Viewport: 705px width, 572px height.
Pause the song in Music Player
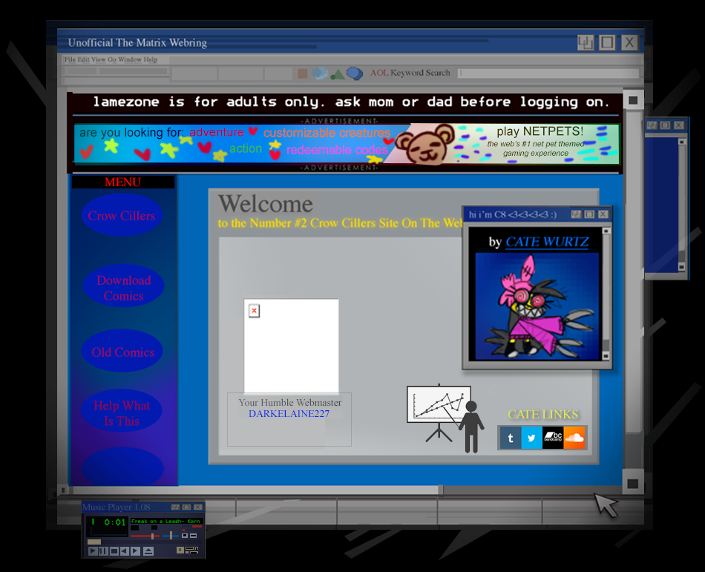(x=103, y=551)
